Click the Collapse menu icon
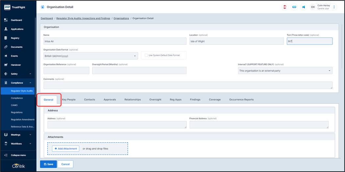This screenshot has height=172, width=345. [6, 155]
